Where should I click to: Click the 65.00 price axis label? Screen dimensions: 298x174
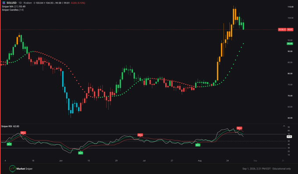290,107
